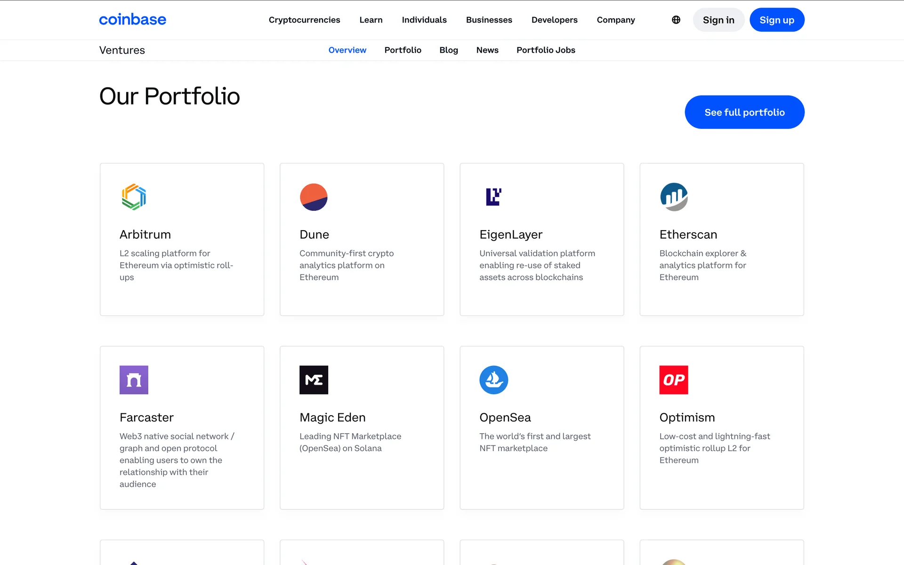Image resolution: width=904 pixels, height=565 pixels.
Task: Click the black Magic Eden ME icon
Action: [x=314, y=380]
